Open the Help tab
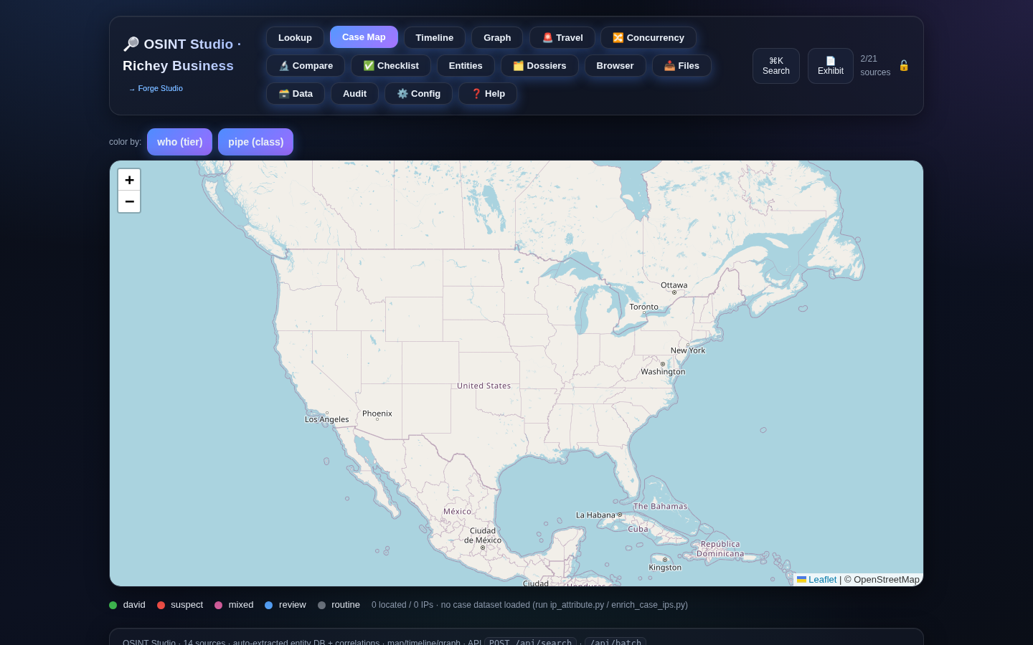Viewport: 1033px width, 645px height. (x=488, y=93)
